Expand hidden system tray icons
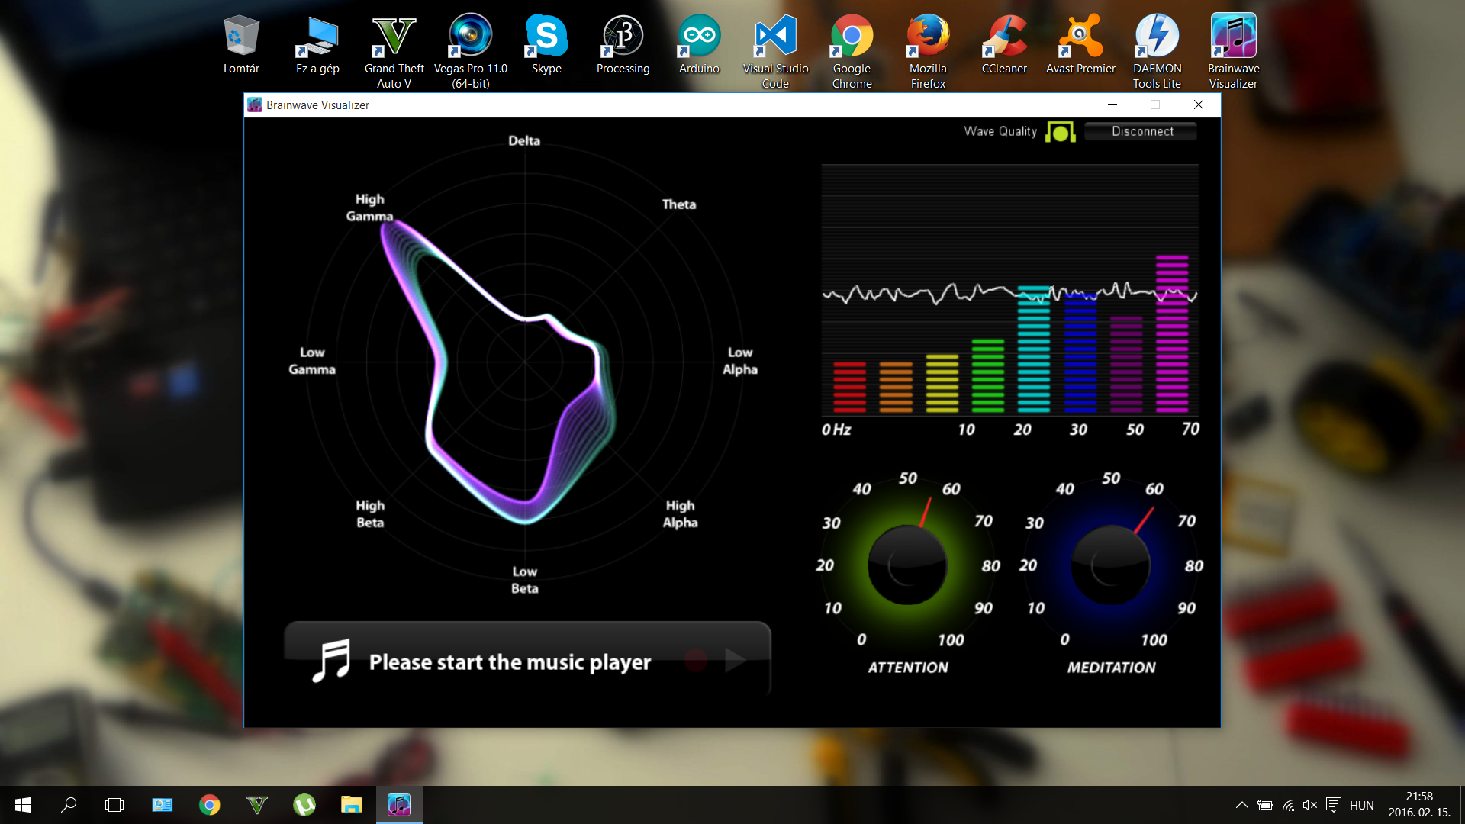 click(x=1241, y=805)
